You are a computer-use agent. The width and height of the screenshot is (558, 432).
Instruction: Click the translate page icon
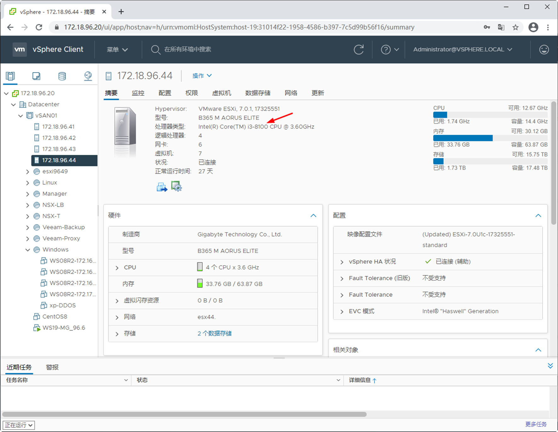[501, 27]
